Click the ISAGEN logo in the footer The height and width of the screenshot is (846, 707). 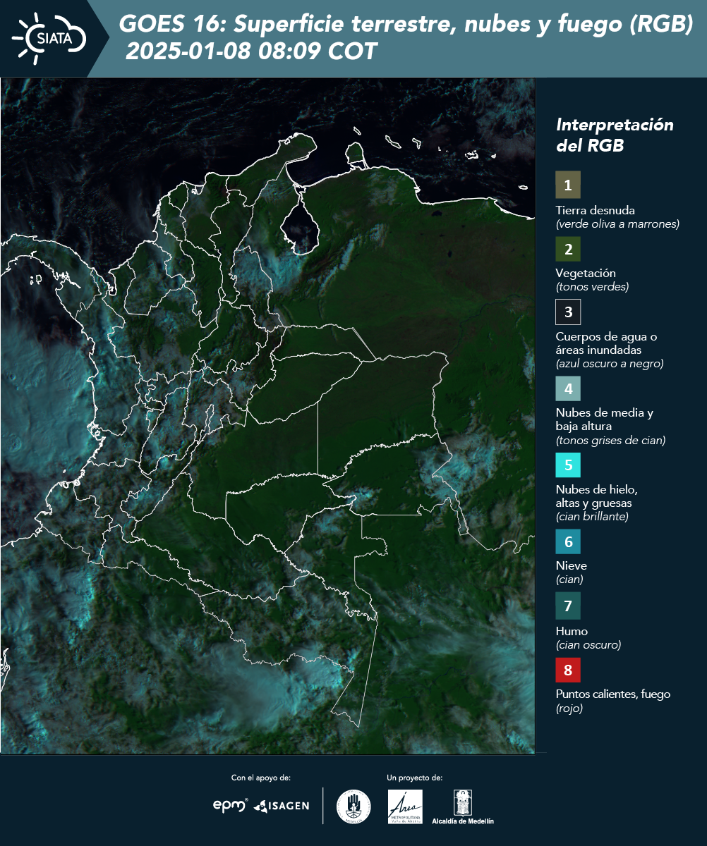coord(282,806)
